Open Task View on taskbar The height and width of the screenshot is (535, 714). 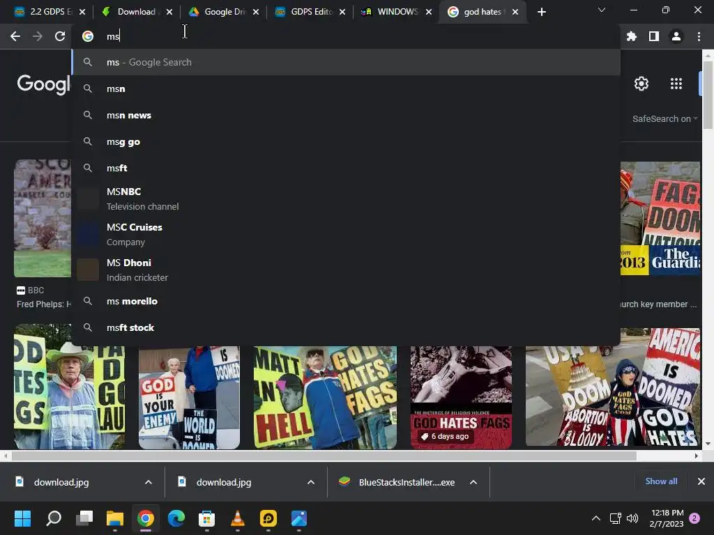coord(84,518)
